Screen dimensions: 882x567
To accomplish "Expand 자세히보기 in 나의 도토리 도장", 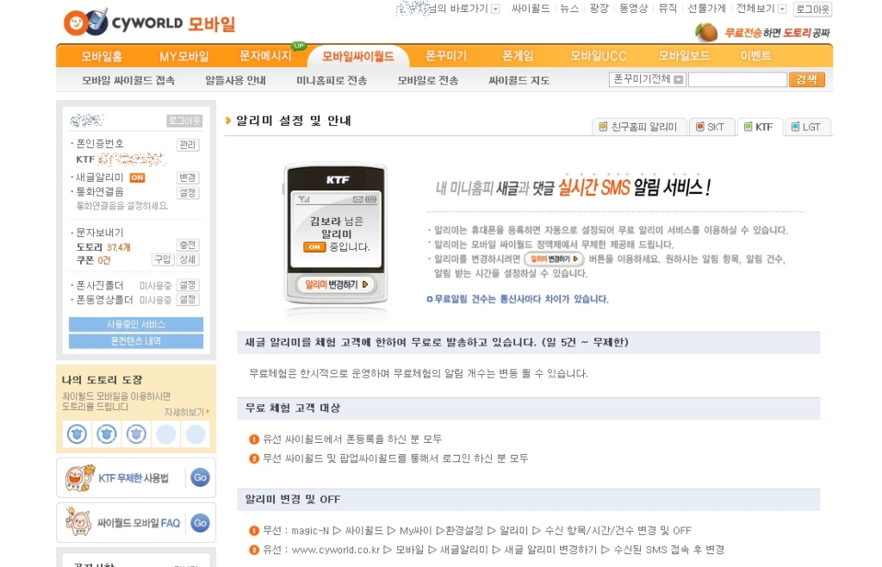I will 187,412.
